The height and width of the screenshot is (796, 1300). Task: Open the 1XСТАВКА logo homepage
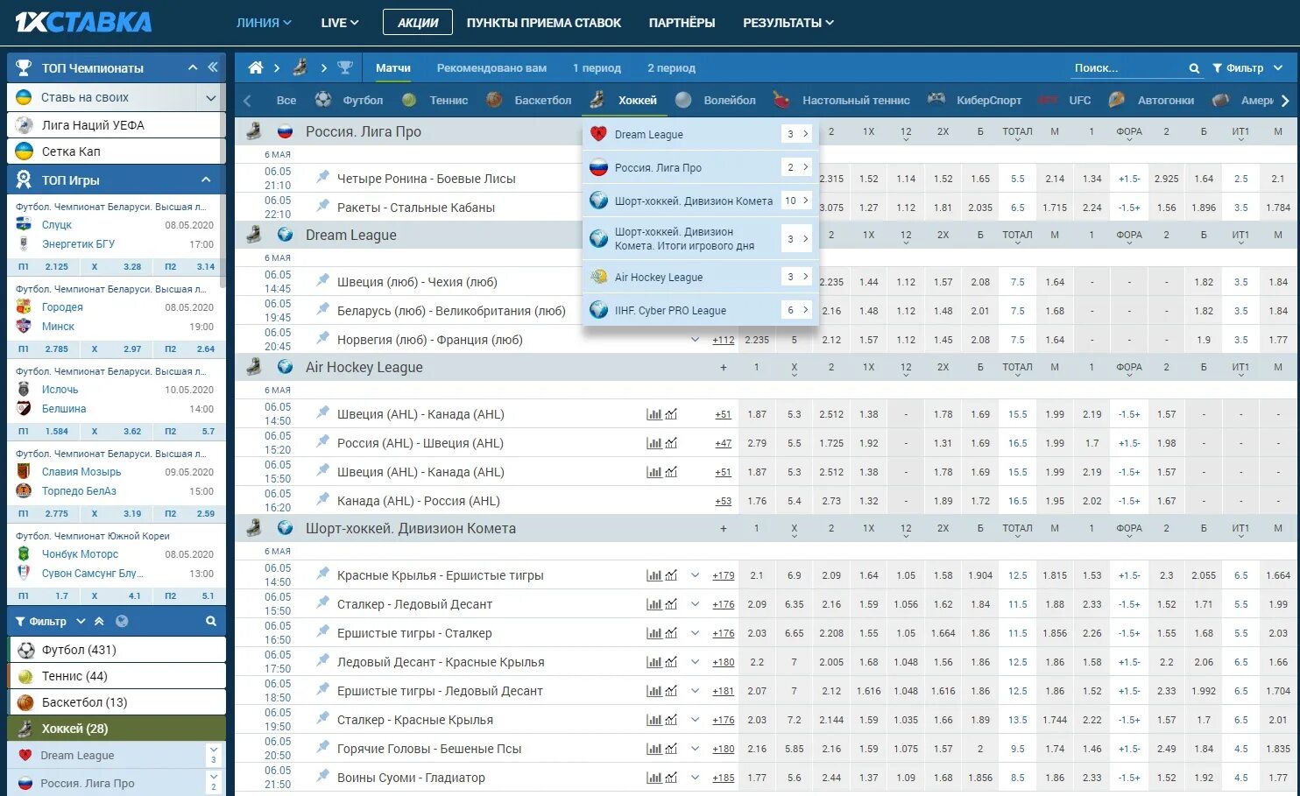coord(83,22)
